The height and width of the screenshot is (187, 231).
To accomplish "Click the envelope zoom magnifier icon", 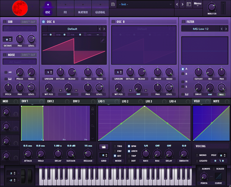I will pos(93,126).
